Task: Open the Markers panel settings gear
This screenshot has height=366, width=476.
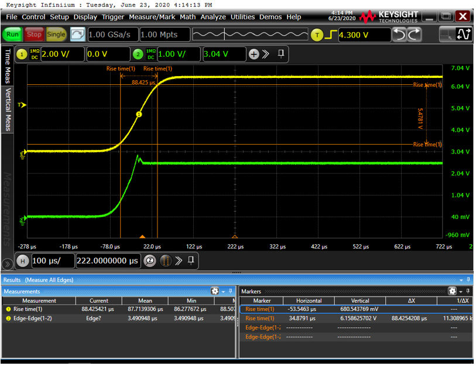Action: [x=451, y=291]
